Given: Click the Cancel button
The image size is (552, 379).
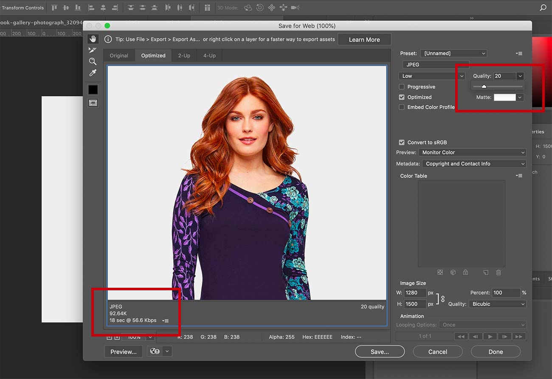Looking at the screenshot, I should point(438,351).
